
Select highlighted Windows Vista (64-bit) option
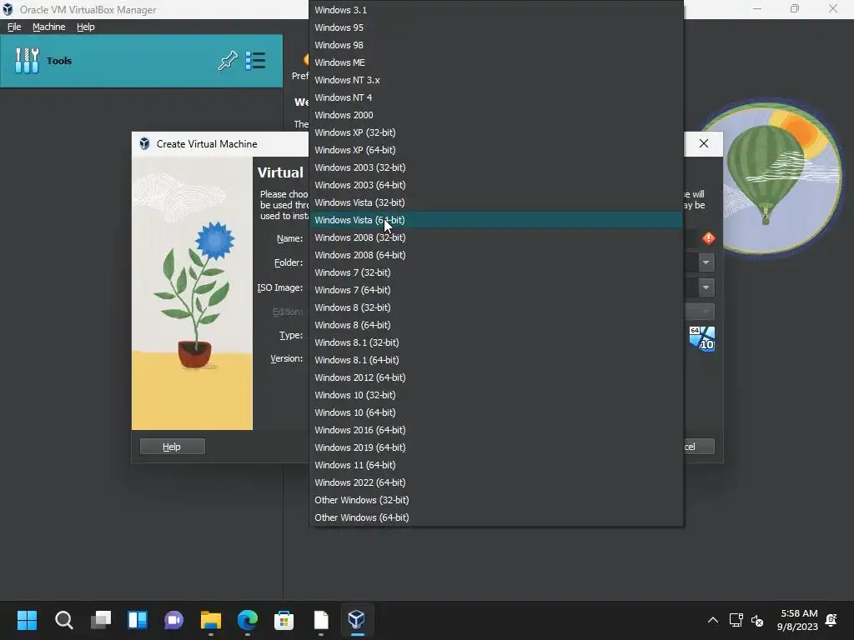click(496, 220)
